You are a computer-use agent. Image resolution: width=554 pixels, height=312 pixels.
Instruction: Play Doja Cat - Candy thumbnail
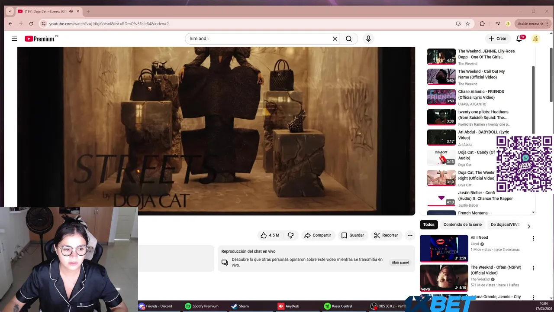441,158
